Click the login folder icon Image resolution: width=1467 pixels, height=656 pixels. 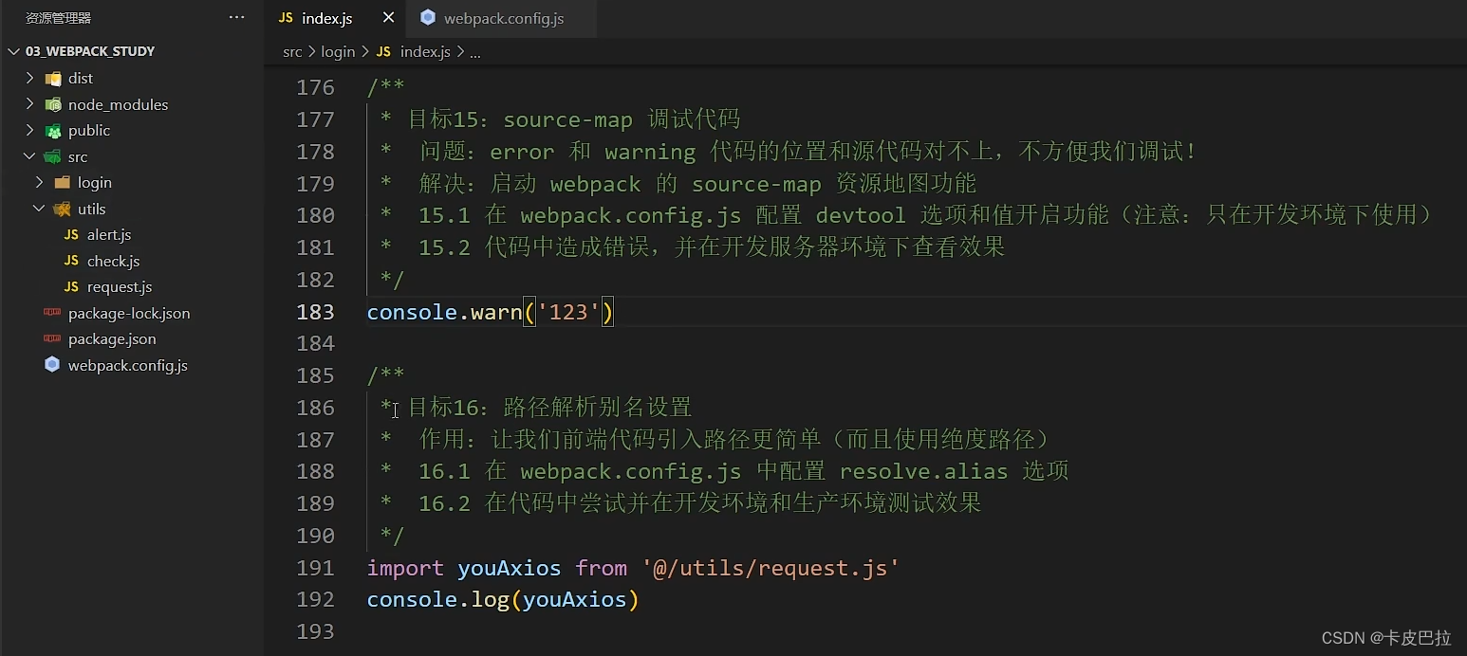[63, 182]
